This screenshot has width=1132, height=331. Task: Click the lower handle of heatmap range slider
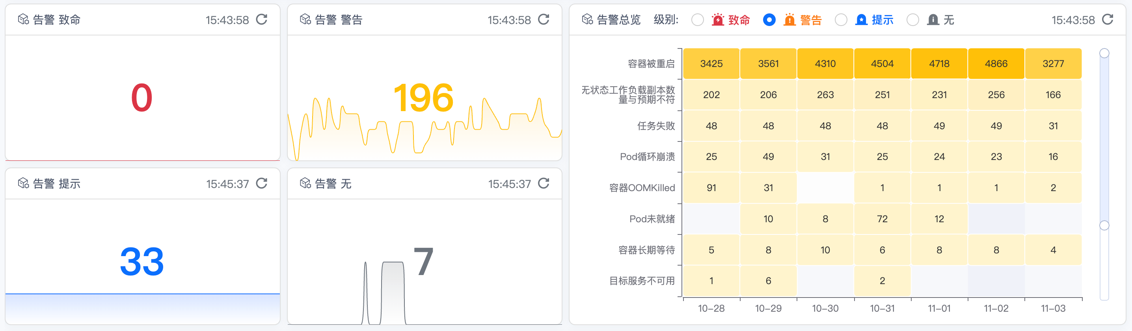pos(1104,225)
